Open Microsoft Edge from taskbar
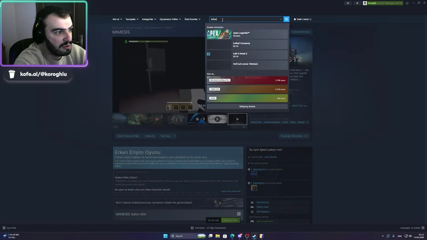 coord(233,236)
